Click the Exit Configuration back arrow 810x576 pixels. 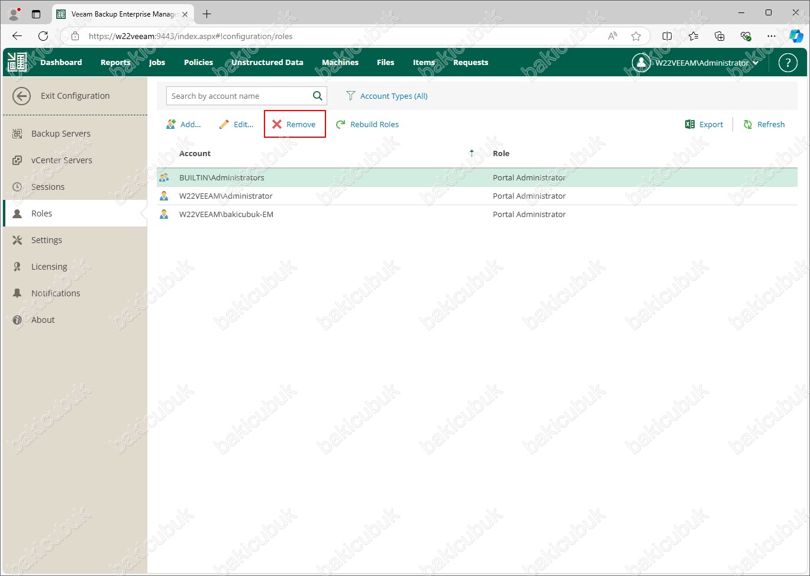pyautogui.click(x=21, y=96)
